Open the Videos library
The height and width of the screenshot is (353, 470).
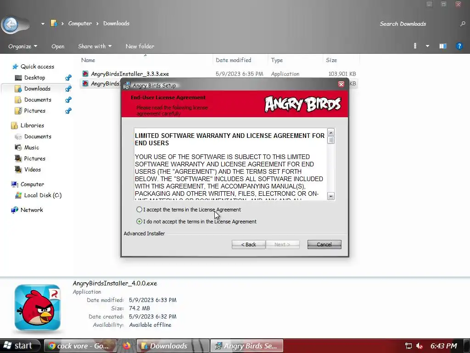[x=33, y=170]
